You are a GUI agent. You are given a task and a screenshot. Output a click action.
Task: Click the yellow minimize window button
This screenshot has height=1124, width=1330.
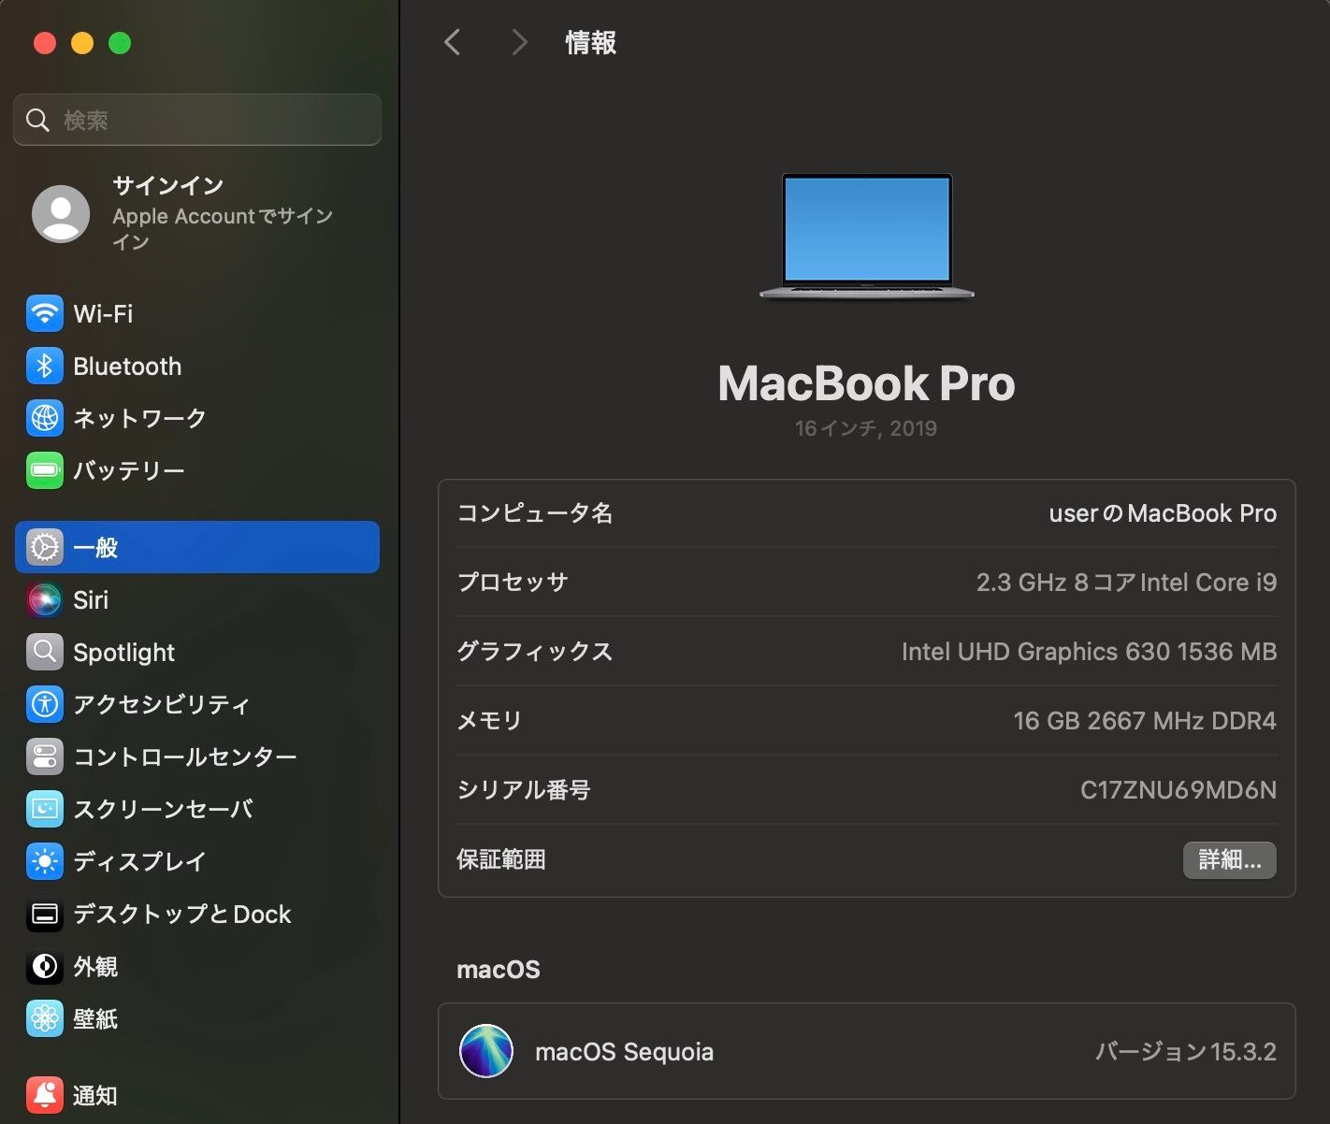point(82,43)
